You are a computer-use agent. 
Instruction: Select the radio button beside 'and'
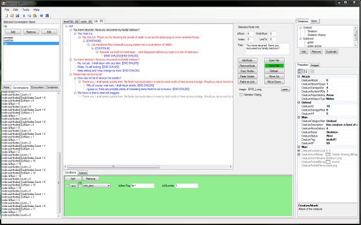pos(67,186)
